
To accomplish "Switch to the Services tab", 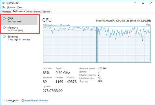I will [x=46, y=11].
